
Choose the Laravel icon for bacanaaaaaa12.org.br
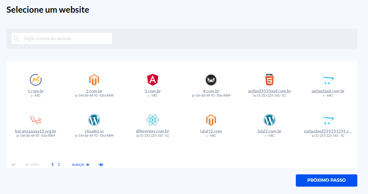point(36,120)
